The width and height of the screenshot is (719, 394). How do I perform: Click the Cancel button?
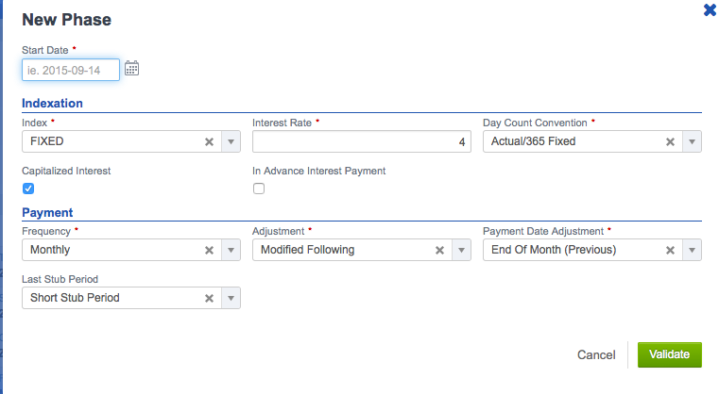[x=596, y=354]
